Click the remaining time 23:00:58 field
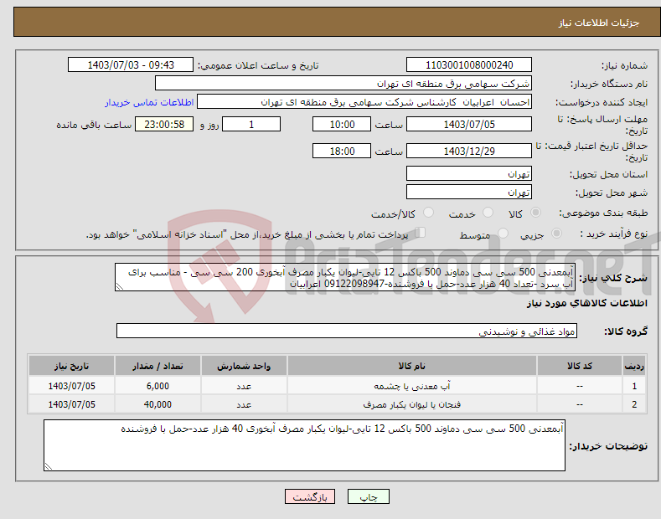Viewport: 661px width, 519px height. pos(164,124)
